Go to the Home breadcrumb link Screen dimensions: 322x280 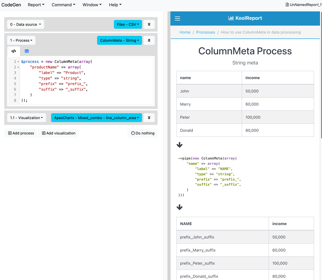click(185, 32)
